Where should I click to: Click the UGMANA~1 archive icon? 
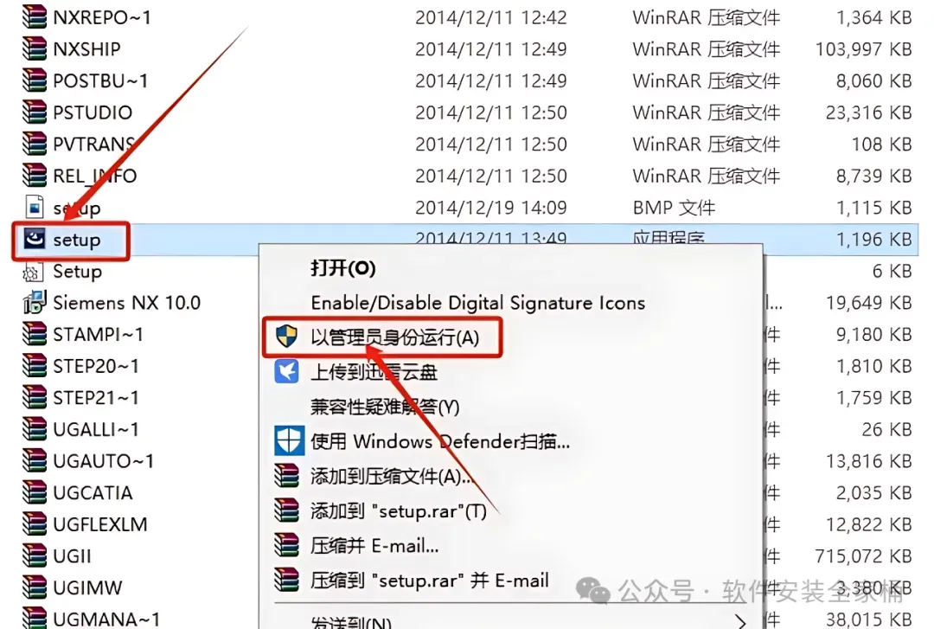35,619
